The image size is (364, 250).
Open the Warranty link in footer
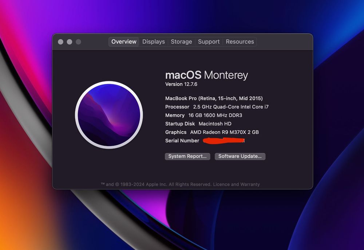pyautogui.click(x=250, y=185)
